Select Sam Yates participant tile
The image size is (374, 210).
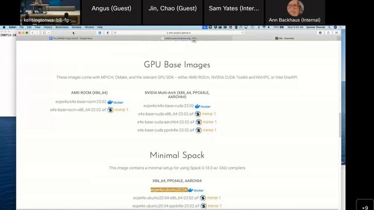(234, 12)
